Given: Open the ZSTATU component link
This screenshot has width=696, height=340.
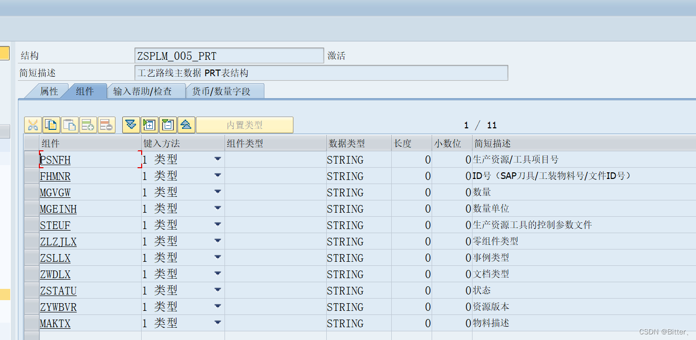Looking at the screenshot, I should [x=58, y=290].
